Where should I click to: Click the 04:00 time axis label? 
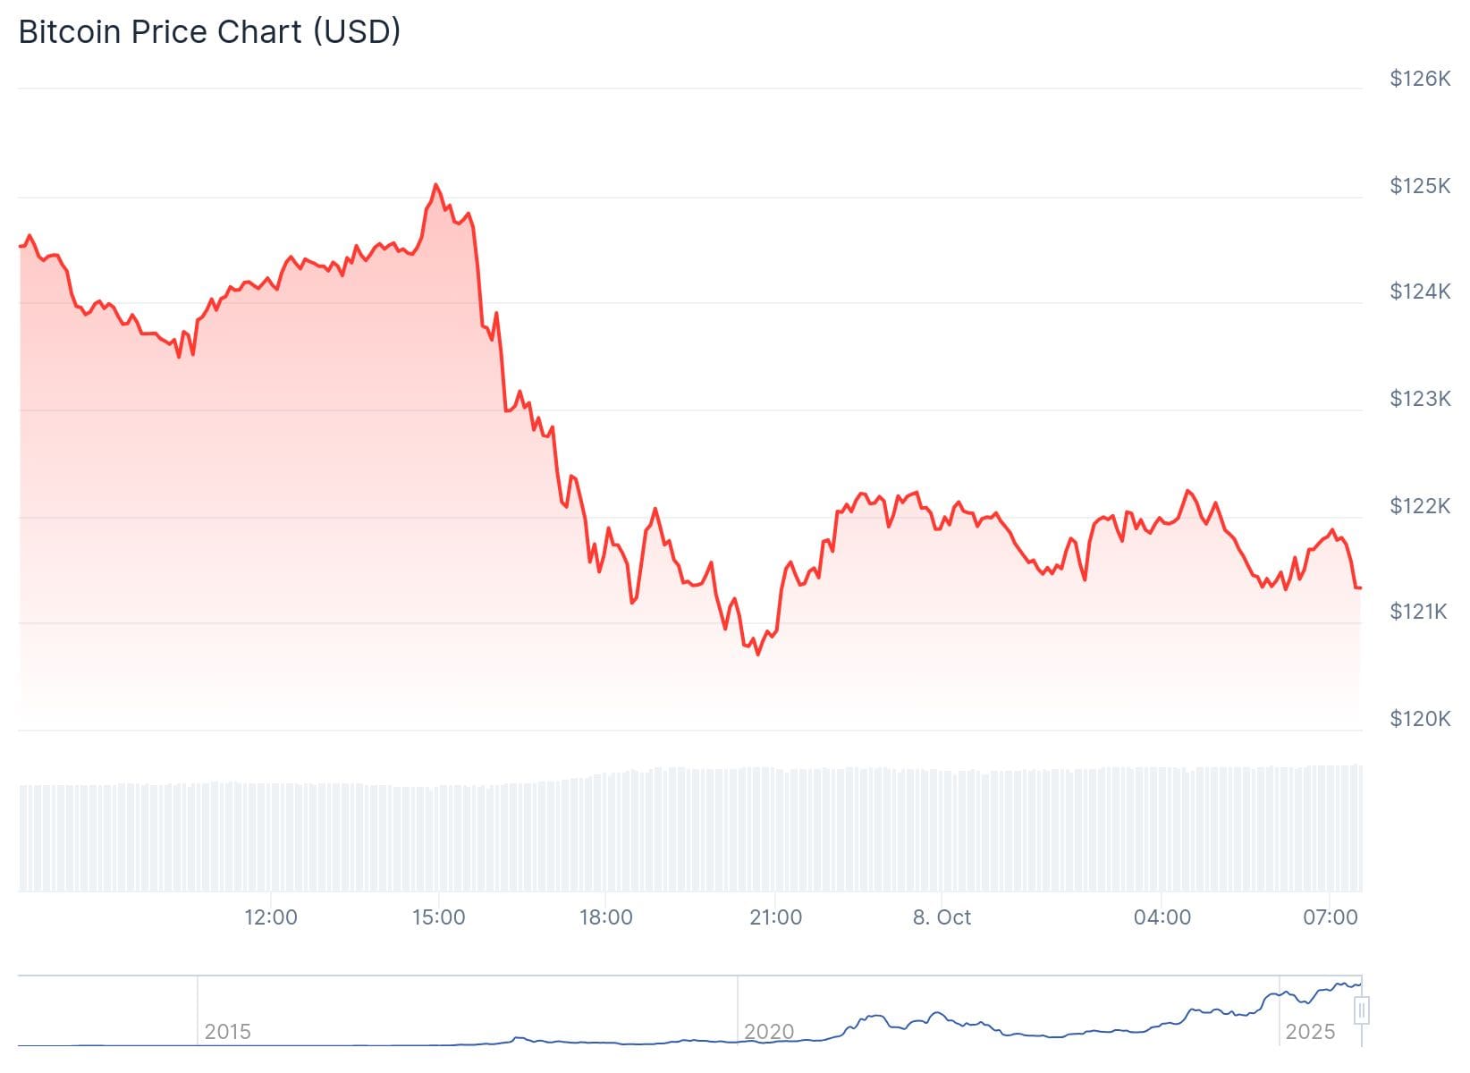[1162, 917]
